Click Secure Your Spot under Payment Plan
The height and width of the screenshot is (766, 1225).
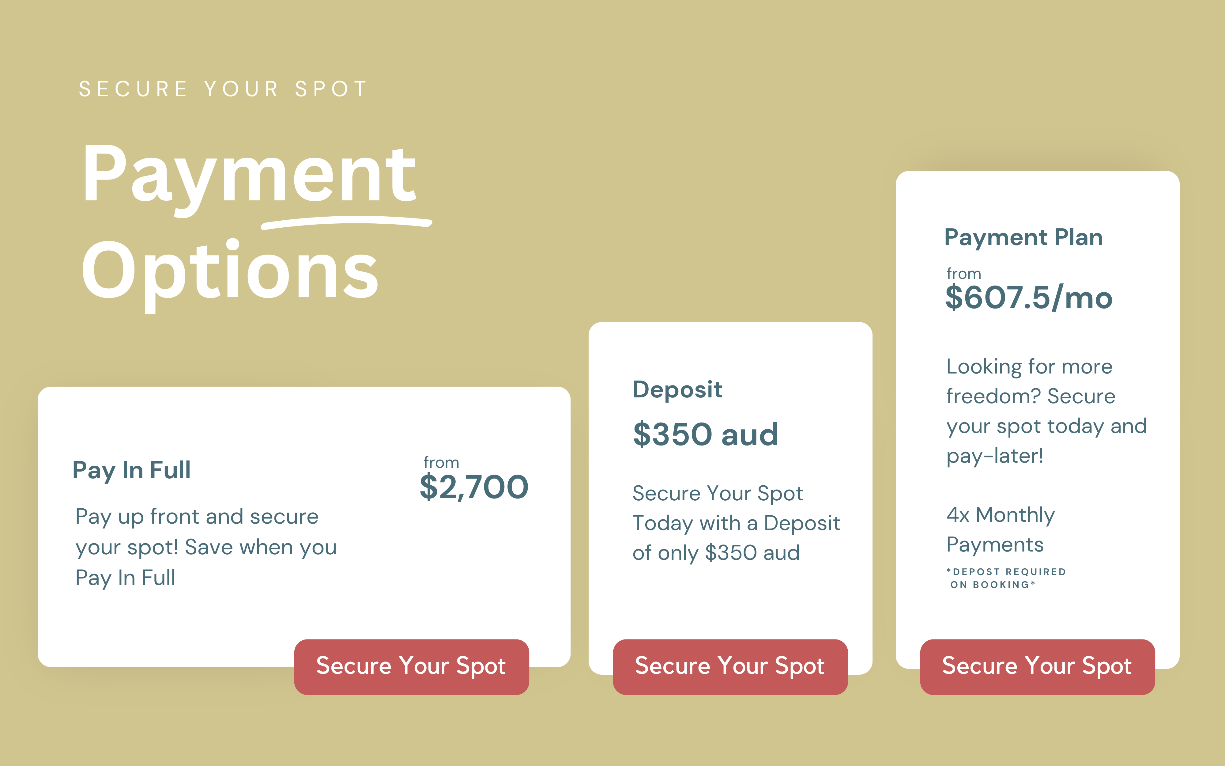[x=1037, y=666]
